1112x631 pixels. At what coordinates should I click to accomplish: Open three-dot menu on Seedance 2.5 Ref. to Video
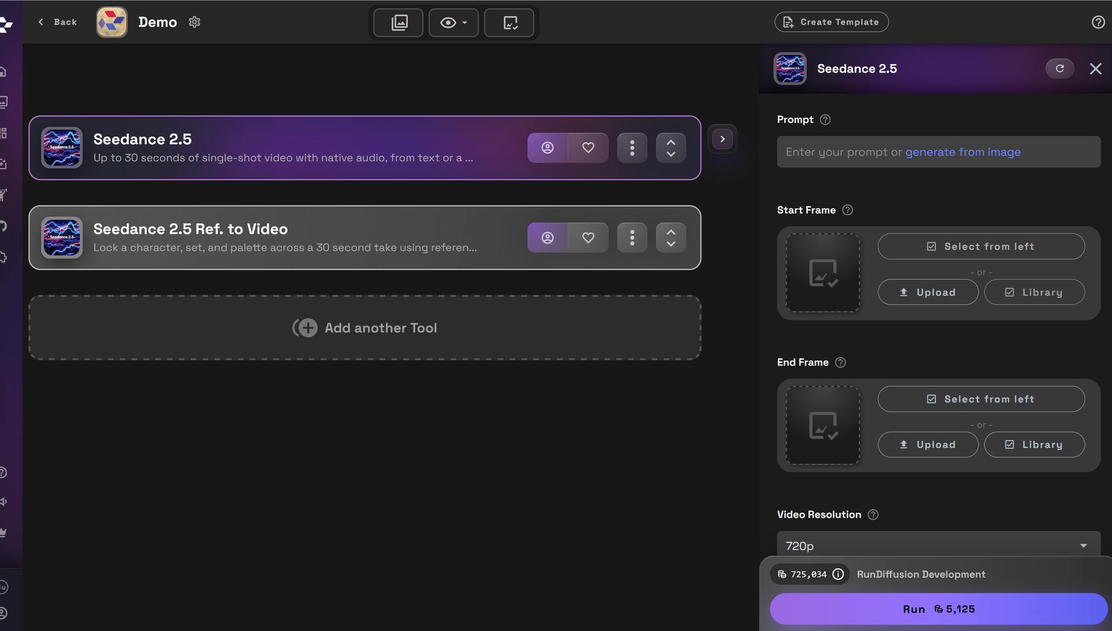tap(632, 238)
